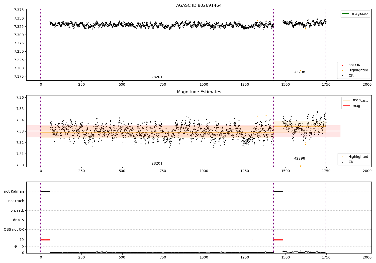
Task: Click the 'Ion. rad.' axis label
Action: (17, 210)
